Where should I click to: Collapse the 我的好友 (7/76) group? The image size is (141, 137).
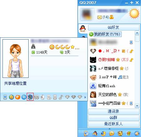click(91, 34)
